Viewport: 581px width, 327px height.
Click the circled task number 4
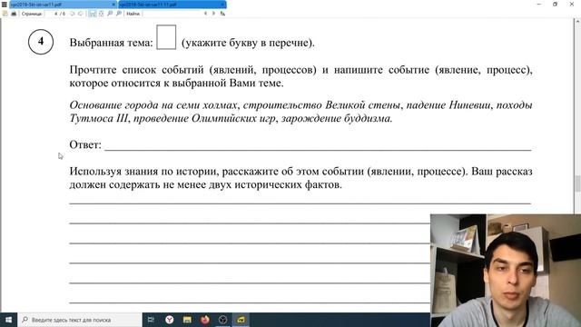click(41, 42)
